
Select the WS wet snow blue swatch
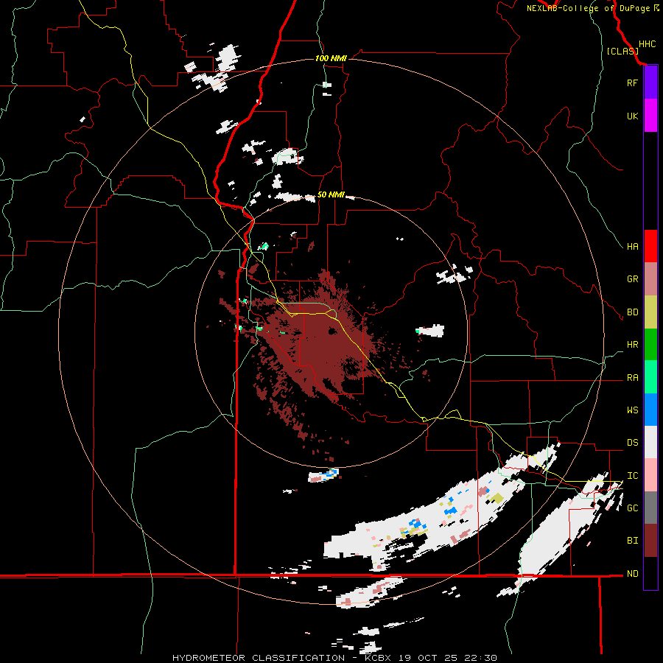coord(650,410)
